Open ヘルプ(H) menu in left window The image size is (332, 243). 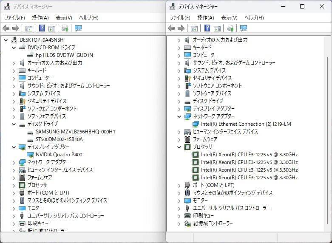89,18
